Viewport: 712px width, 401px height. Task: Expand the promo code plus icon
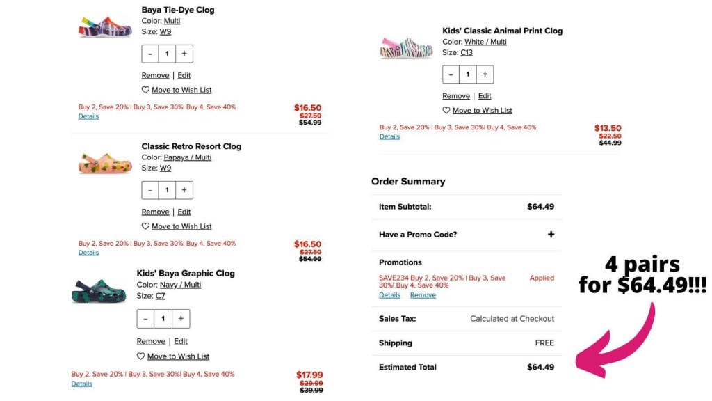pyautogui.click(x=551, y=235)
